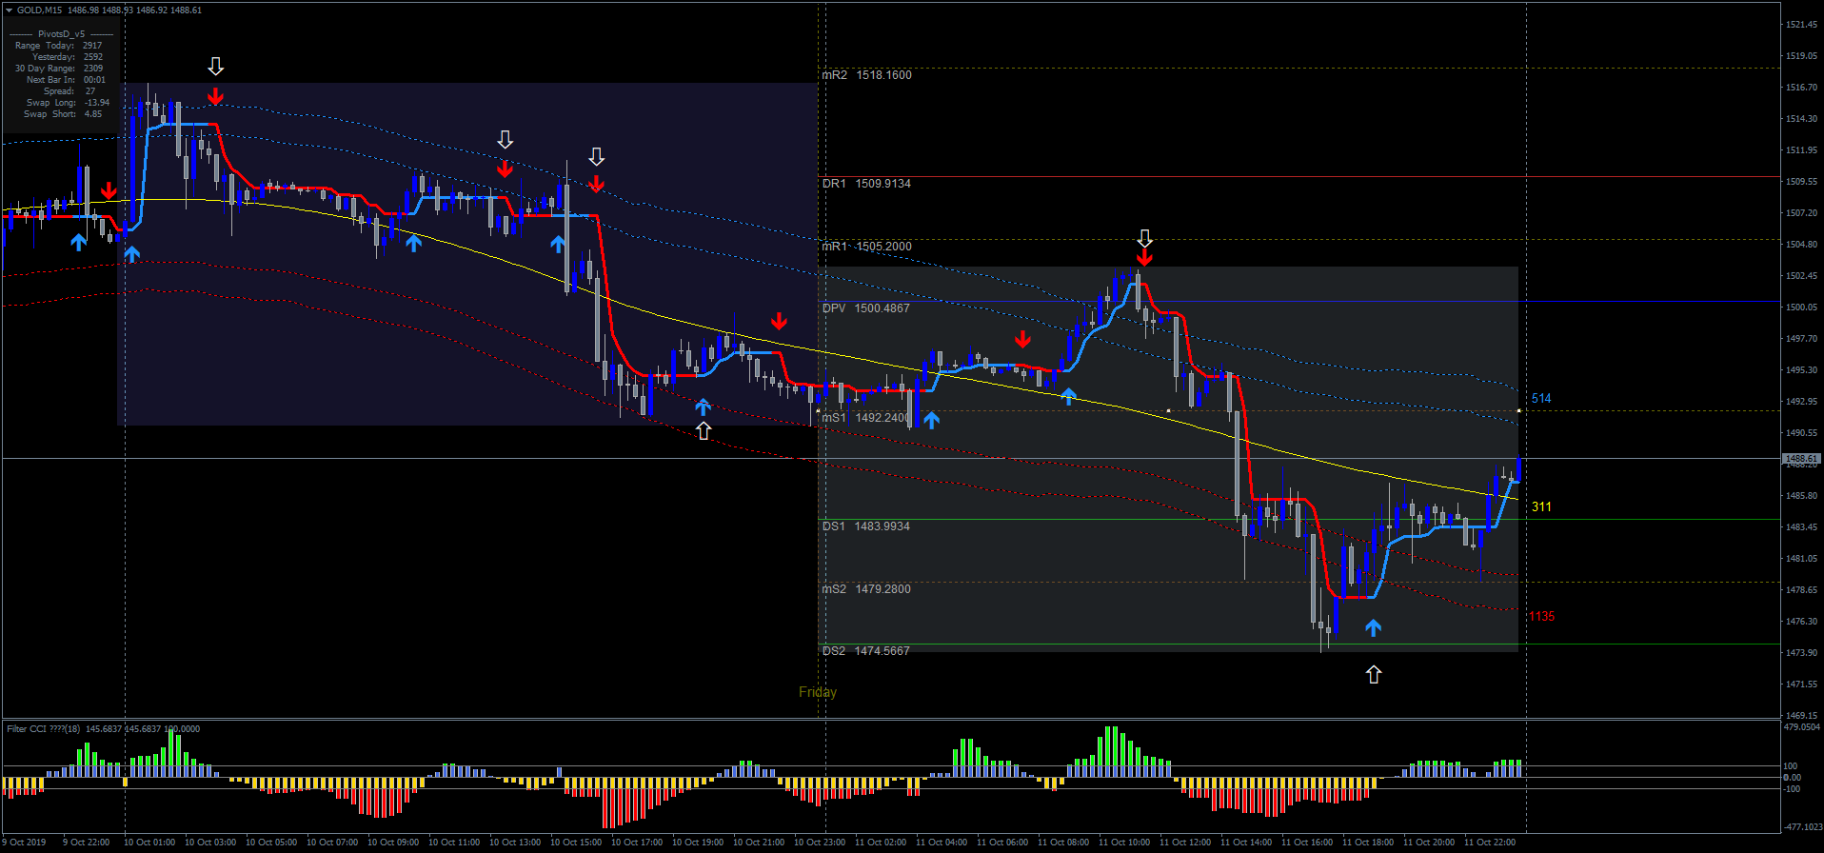The width and height of the screenshot is (1824, 853).
Task: Select the leftmost white outlined down arrow at top
Action: (x=216, y=66)
